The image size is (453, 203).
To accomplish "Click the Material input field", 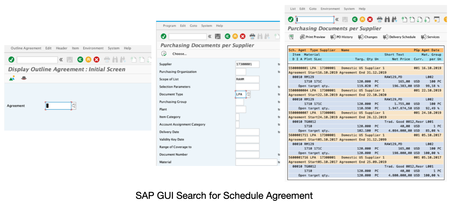I will pos(256,162).
